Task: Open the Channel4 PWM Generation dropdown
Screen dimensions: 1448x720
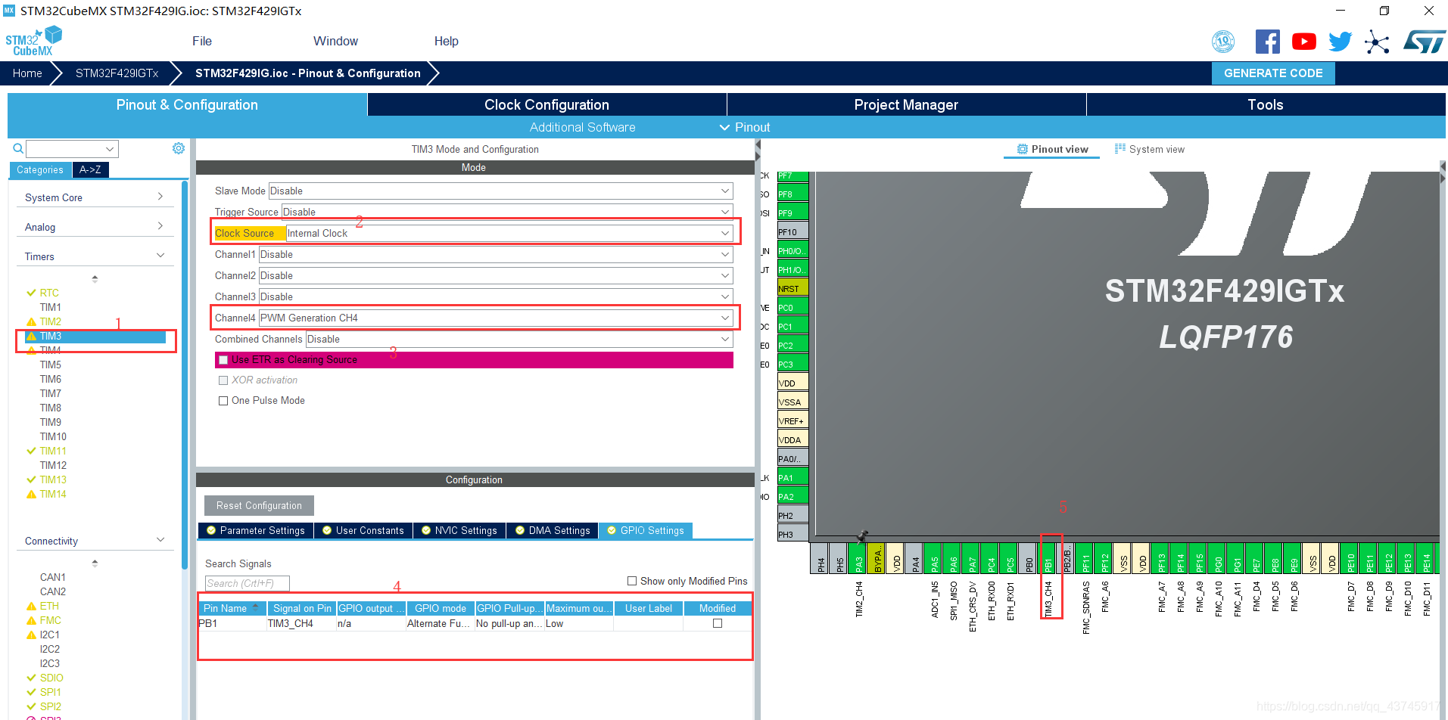Action: coord(496,318)
